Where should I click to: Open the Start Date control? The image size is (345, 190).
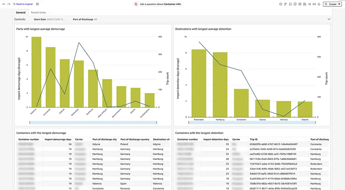pos(49,19)
